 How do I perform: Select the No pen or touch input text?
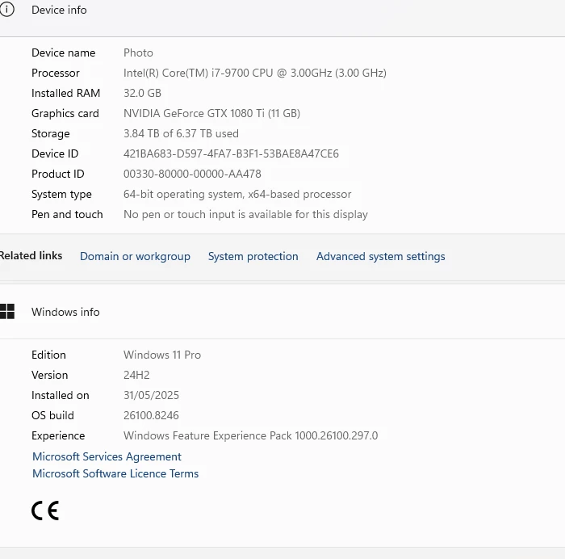pyautogui.click(x=245, y=215)
